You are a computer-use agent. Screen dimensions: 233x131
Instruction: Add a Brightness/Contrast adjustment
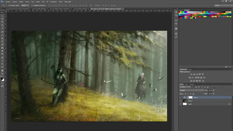[x=191, y=75]
